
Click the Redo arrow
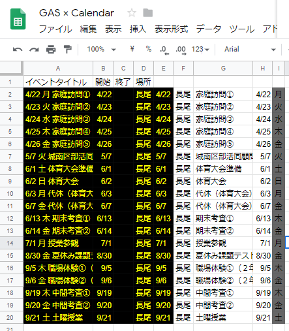click(34, 50)
